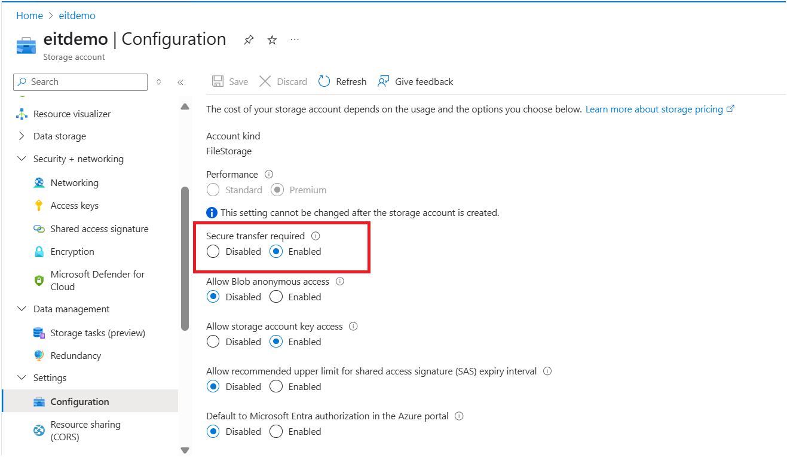
Task: Open Encryption settings page
Action: coord(72,252)
